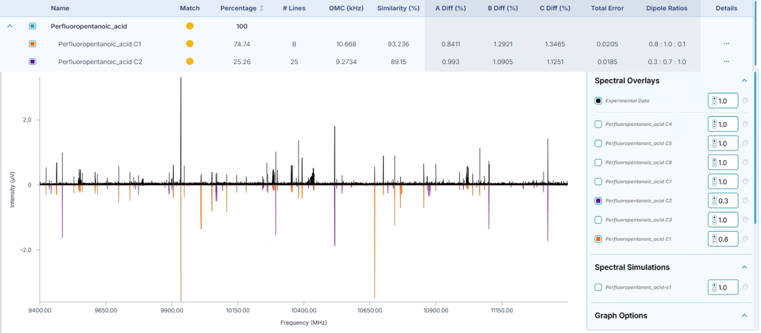Open color palette for Perfluoropentanoic_acid C7 overlay
Viewport: 761px width, 333px height.
745,181
